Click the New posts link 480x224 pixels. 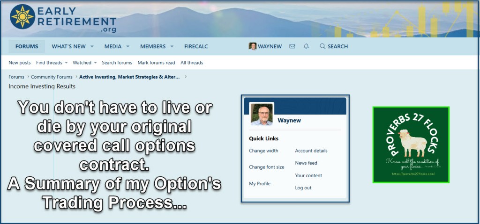20,63
